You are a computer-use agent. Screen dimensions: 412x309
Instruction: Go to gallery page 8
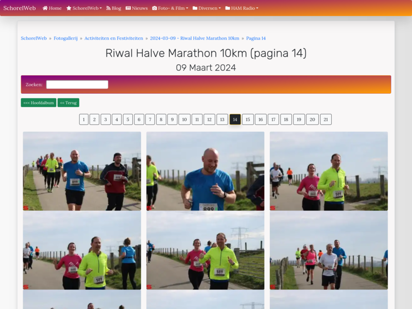(x=161, y=119)
